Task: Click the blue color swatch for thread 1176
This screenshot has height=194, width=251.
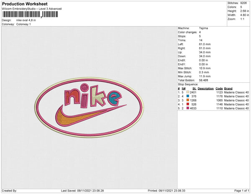Action: [x=188, y=96]
